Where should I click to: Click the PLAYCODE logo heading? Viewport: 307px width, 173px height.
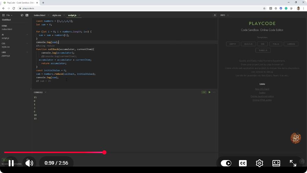[262, 23]
